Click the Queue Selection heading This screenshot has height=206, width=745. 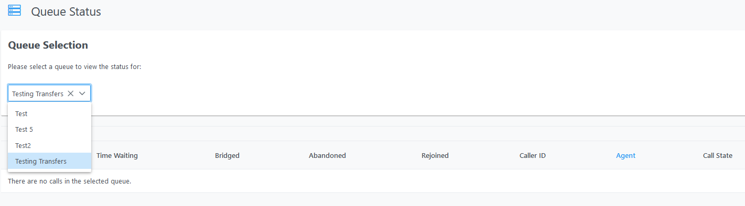pyautogui.click(x=48, y=45)
